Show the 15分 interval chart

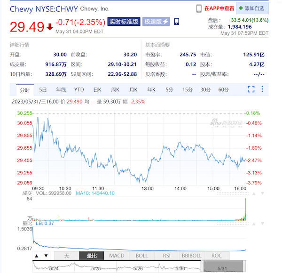pyautogui.click(x=188, y=90)
